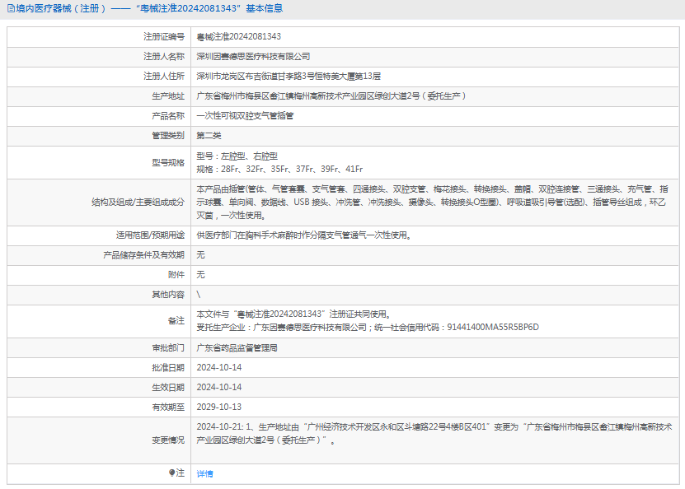Click the specification line listing 28Fr to 41Fr

pyautogui.click(x=279, y=169)
